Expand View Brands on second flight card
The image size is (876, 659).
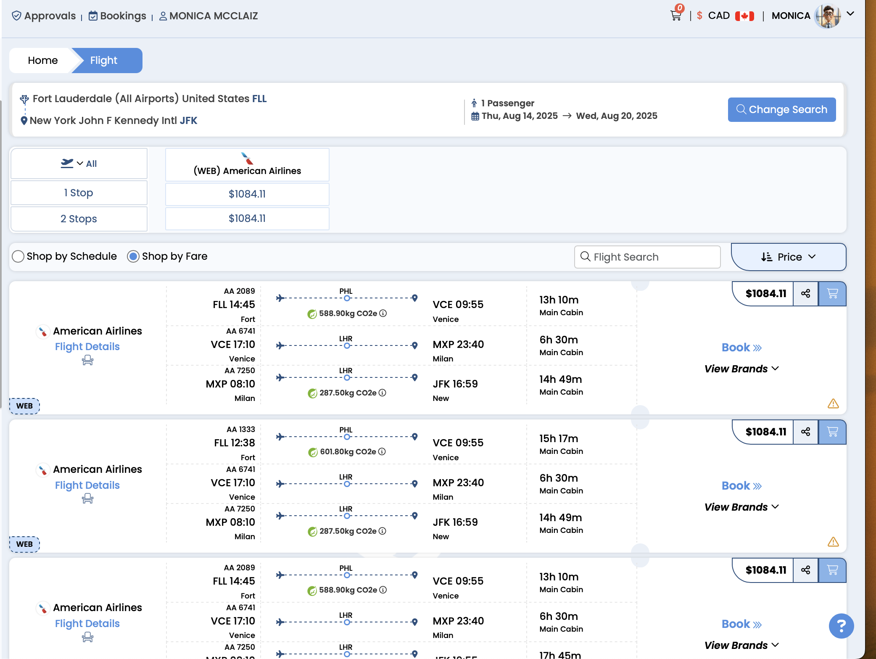tap(741, 507)
